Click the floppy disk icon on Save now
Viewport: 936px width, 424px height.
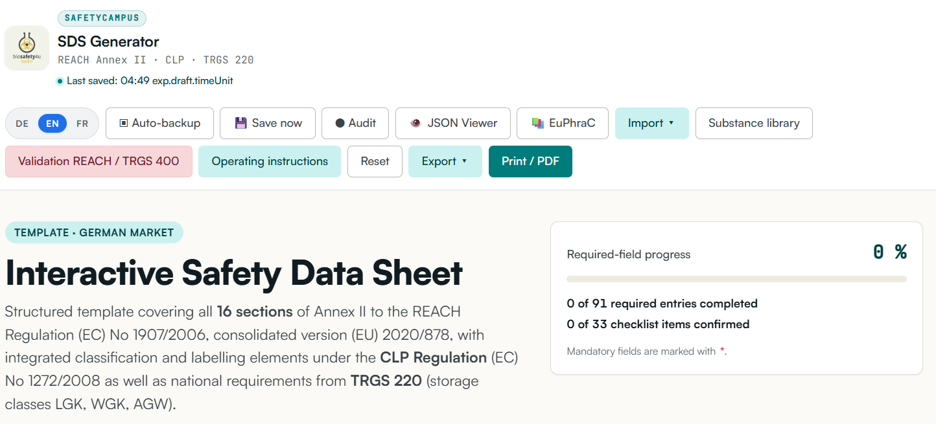[x=241, y=123]
